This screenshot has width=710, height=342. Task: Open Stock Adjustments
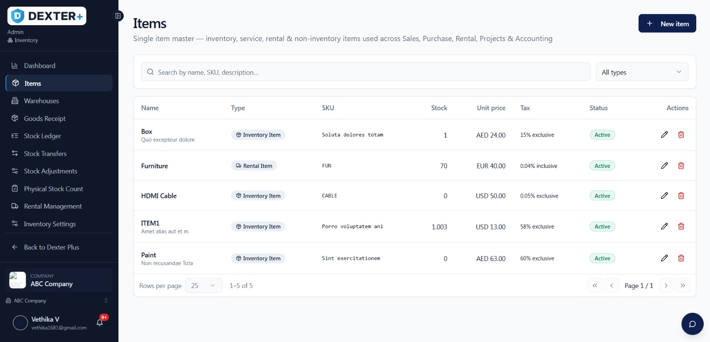point(59,171)
